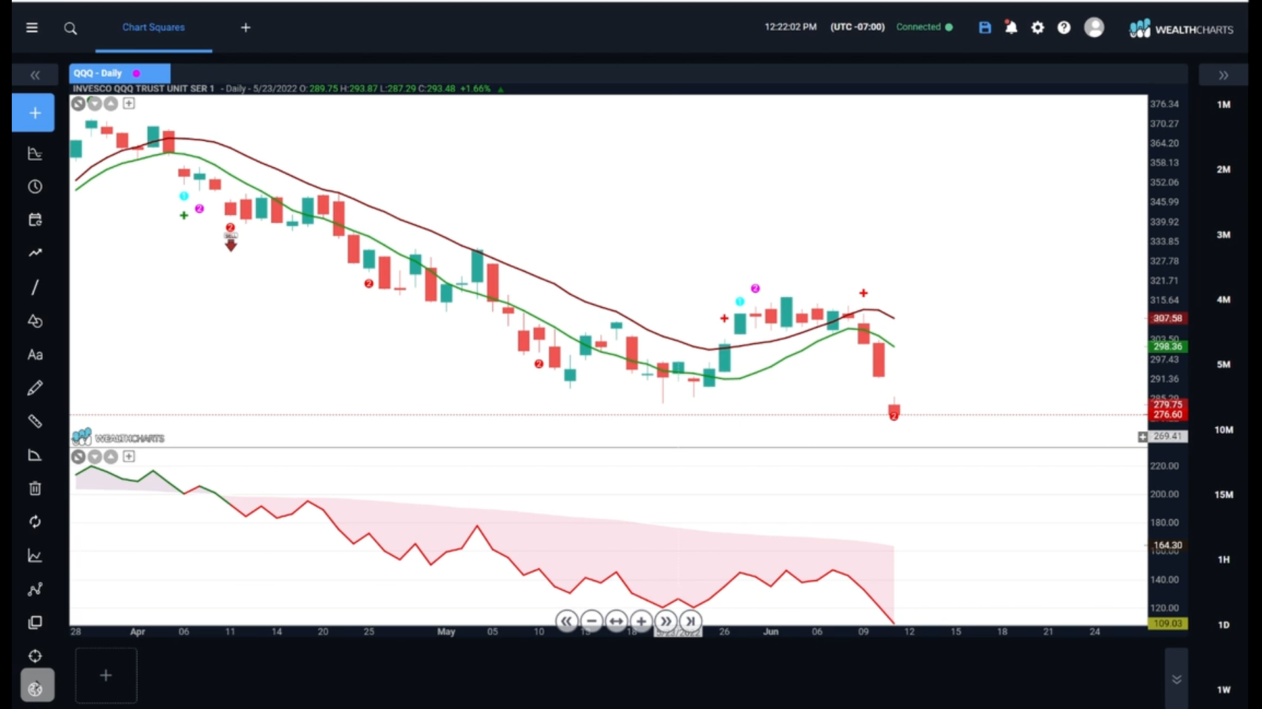
Task: Move price pane down arrow
Action: (95, 104)
